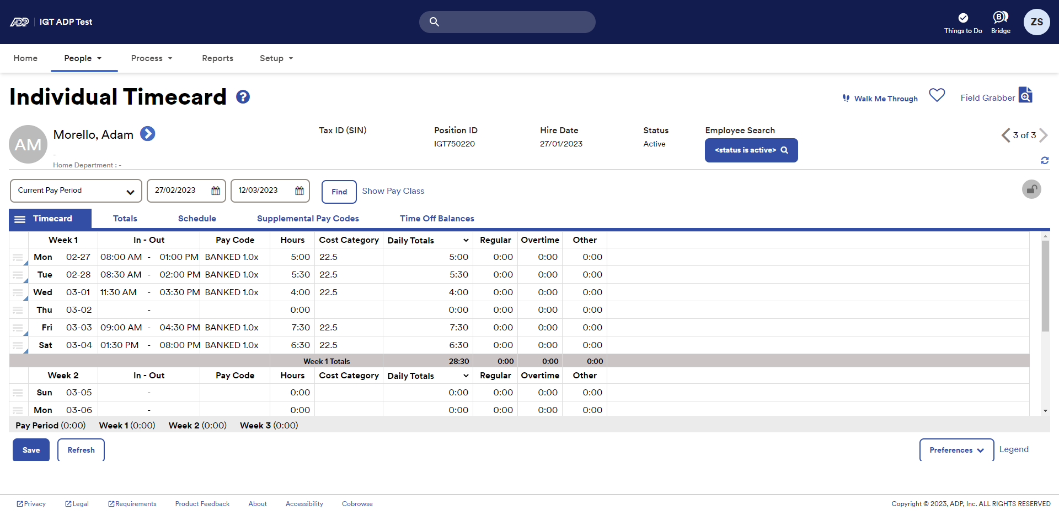Click the help question mark icon
The height and width of the screenshot is (516, 1059).
pyautogui.click(x=243, y=97)
